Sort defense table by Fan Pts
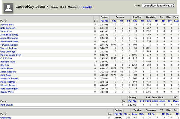Viewport: 180px width, 119px height. coord(118,114)
